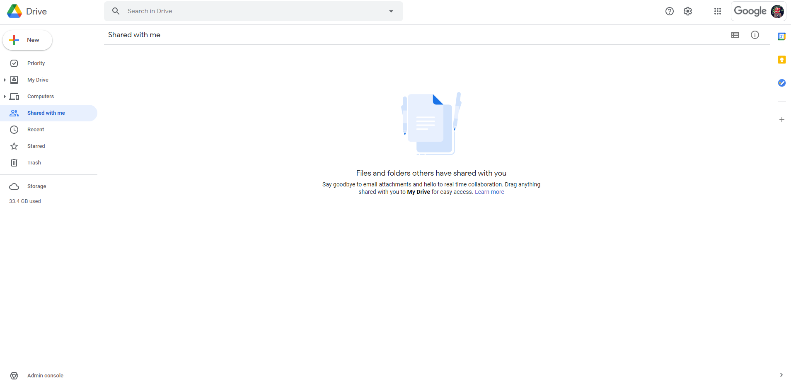Image resolution: width=791 pixels, height=384 pixels.
Task: Open the Google Keep side panel icon
Action: pyautogui.click(x=781, y=60)
